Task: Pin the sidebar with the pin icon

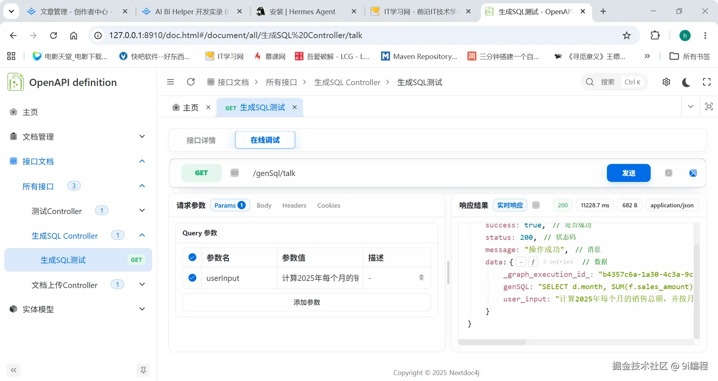Action: pyautogui.click(x=143, y=370)
